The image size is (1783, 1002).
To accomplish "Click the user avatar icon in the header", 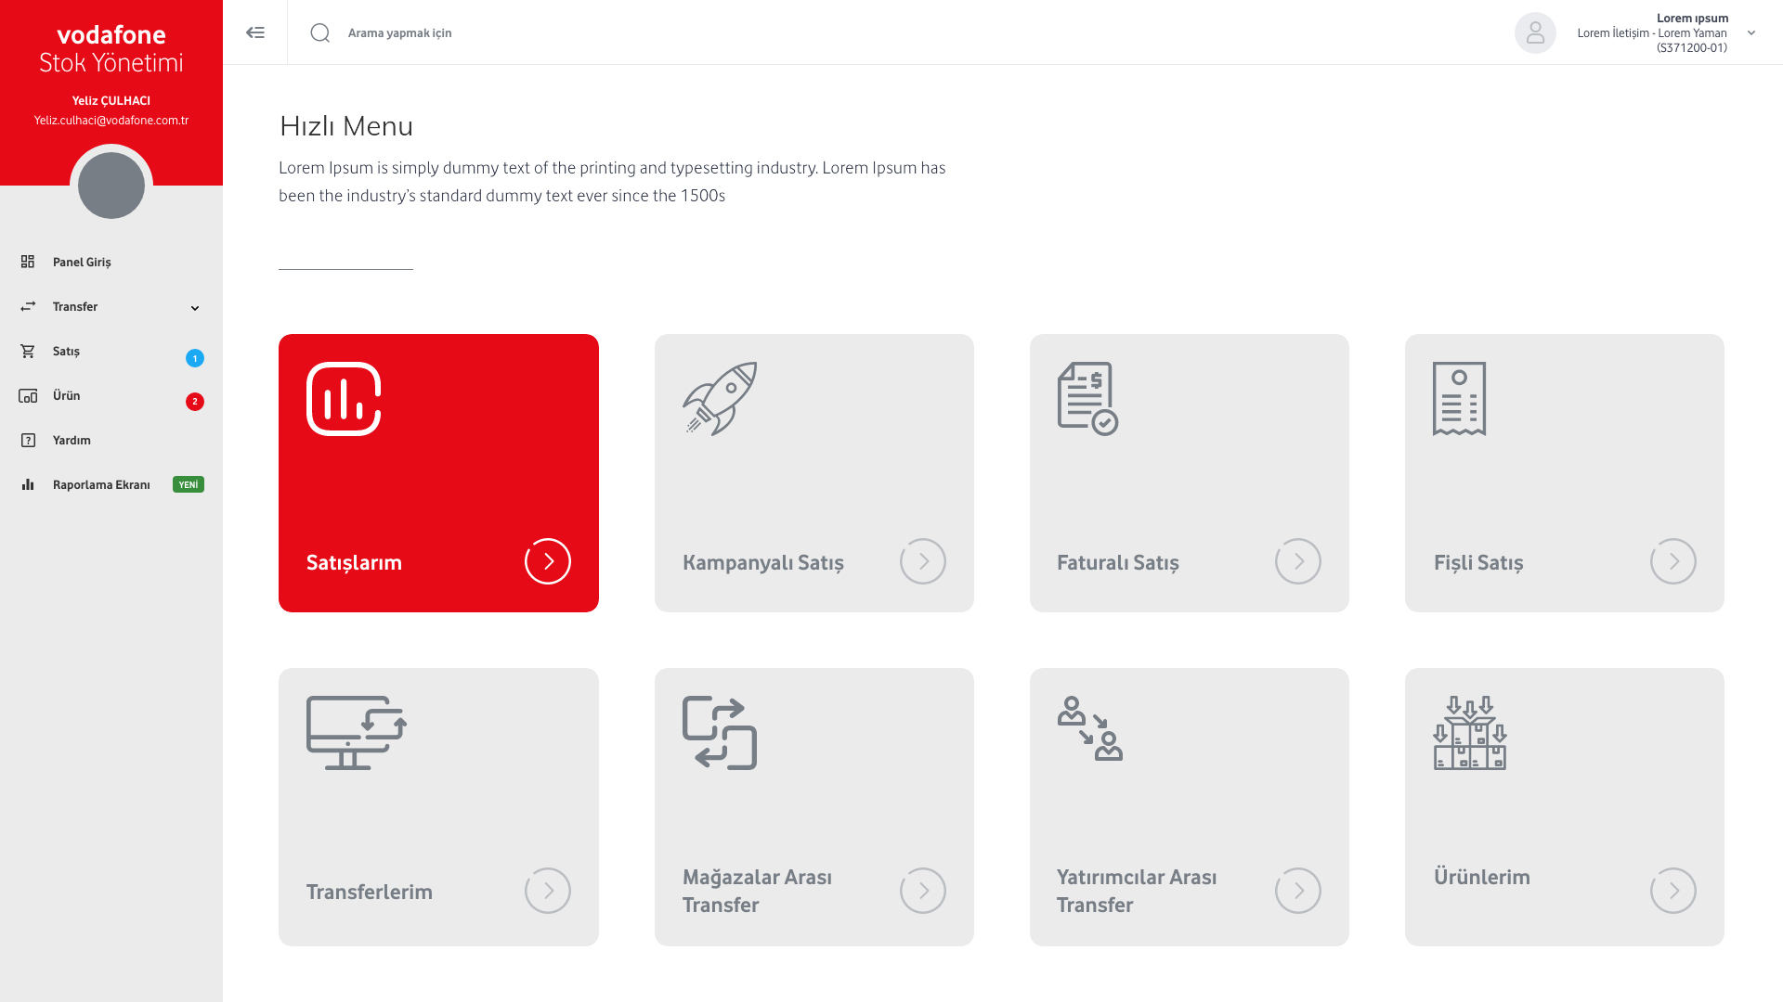I will point(1535,32).
